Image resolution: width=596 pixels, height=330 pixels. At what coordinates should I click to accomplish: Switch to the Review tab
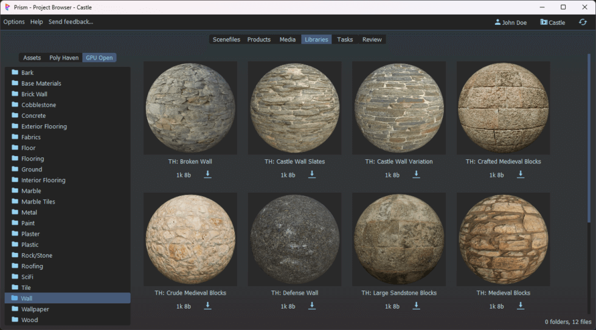[372, 40]
